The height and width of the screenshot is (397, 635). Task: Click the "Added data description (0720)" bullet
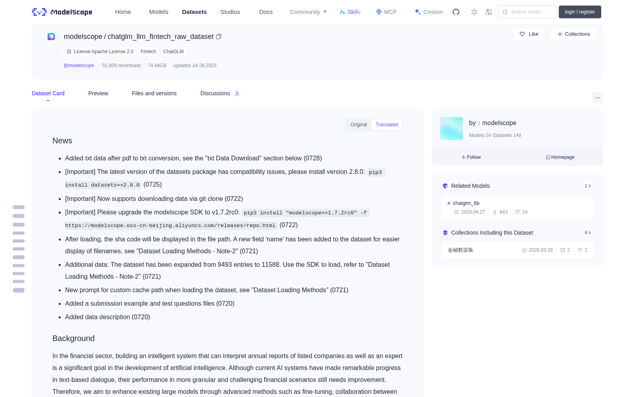click(x=108, y=317)
